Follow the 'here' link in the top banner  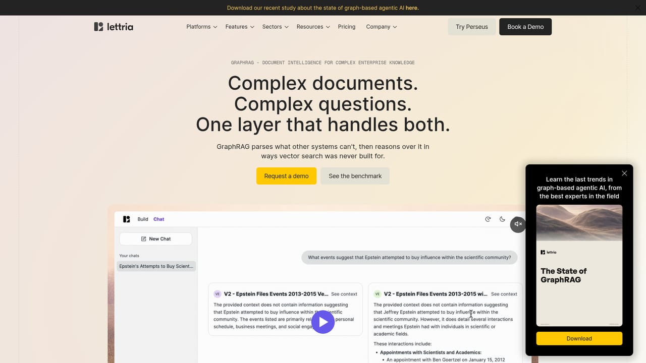point(412,8)
